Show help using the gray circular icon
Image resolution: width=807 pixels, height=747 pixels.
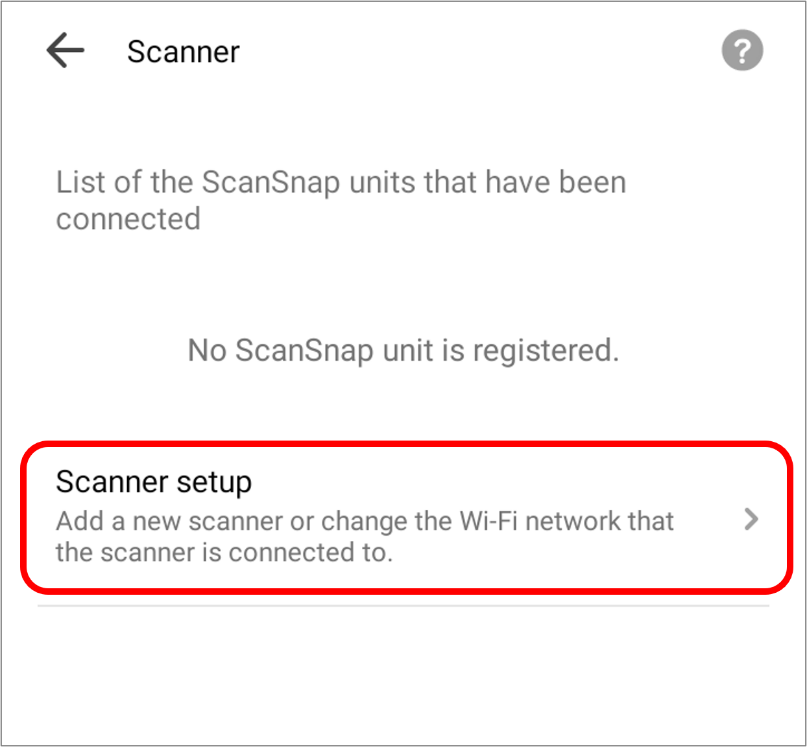pyautogui.click(x=742, y=51)
